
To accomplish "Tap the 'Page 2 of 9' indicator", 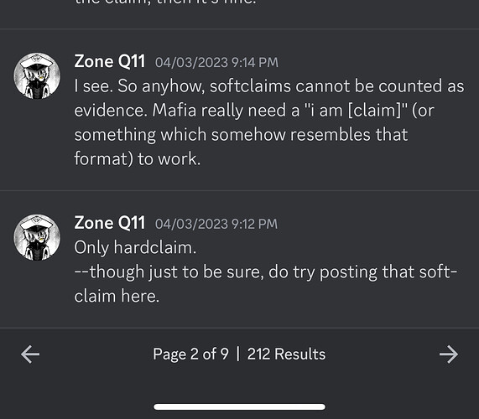I will pos(191,354).
